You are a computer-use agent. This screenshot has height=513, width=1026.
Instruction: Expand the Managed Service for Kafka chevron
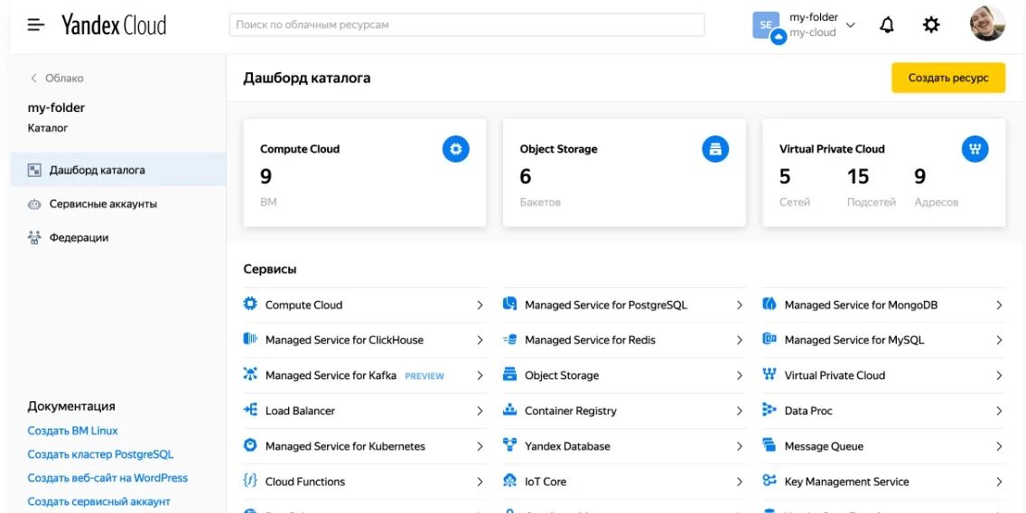480,376
